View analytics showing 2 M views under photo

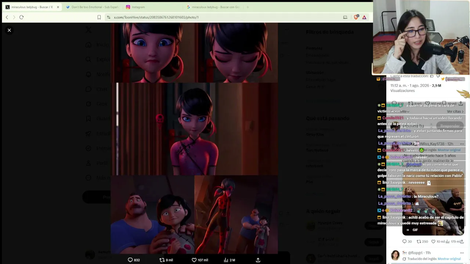click(229, 260)
